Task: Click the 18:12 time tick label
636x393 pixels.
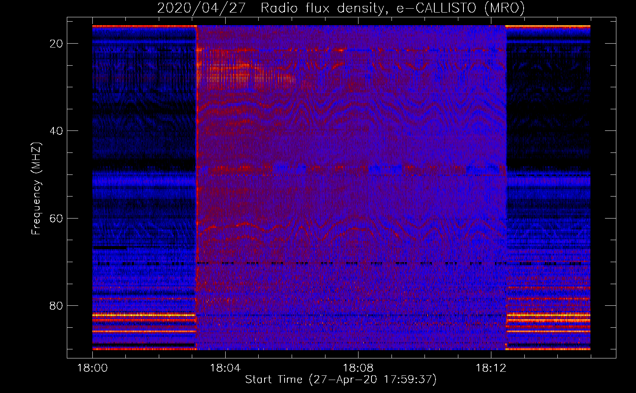Action: (491, 368)
